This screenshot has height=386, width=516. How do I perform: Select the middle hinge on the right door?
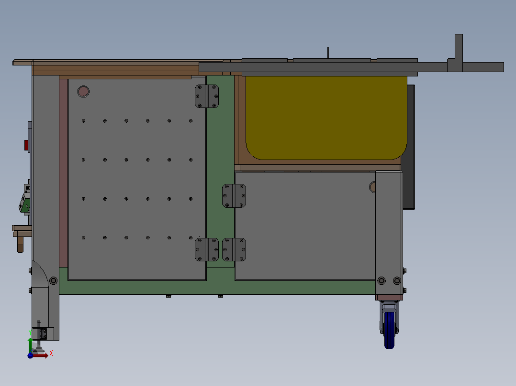click(x=234, y=196)
